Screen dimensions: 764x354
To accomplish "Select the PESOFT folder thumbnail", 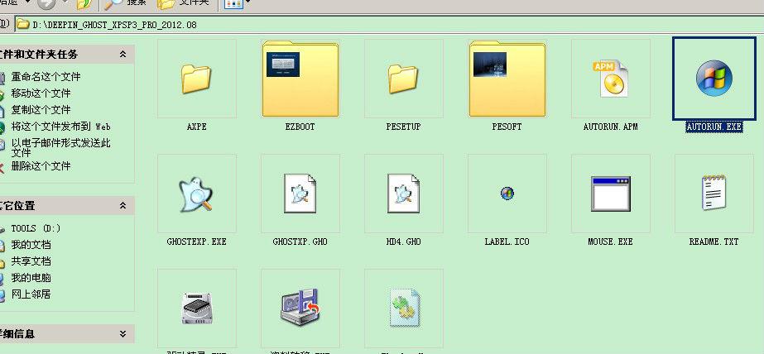I will pos(507,79).
